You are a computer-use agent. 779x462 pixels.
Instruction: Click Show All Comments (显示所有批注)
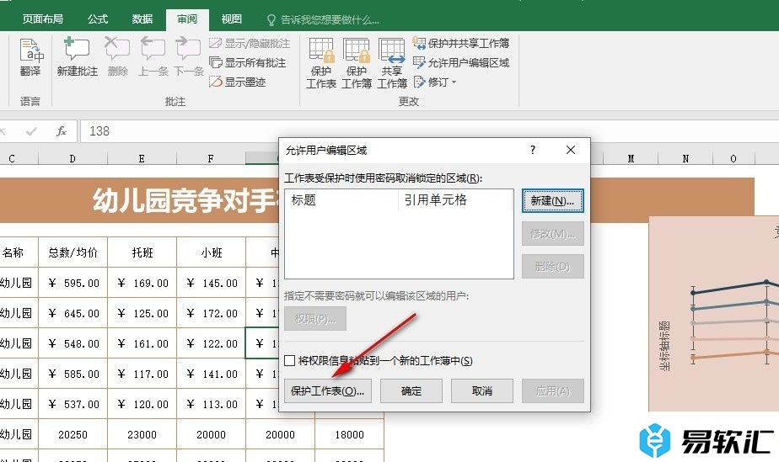(x=247, y=63)
